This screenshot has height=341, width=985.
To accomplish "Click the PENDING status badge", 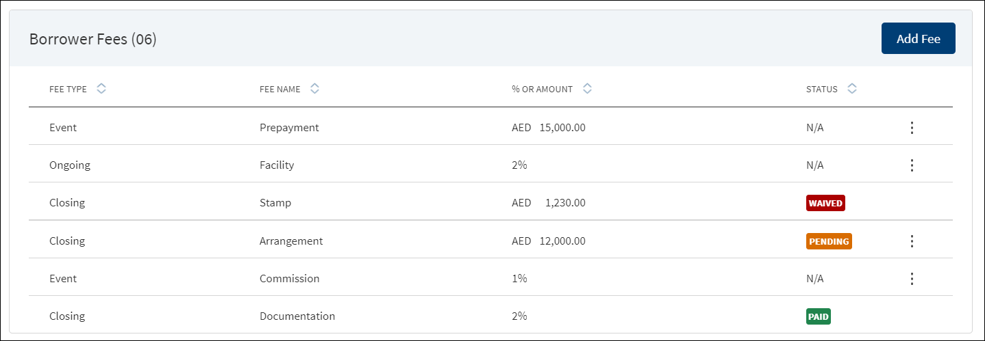I will tap(829, 241).
